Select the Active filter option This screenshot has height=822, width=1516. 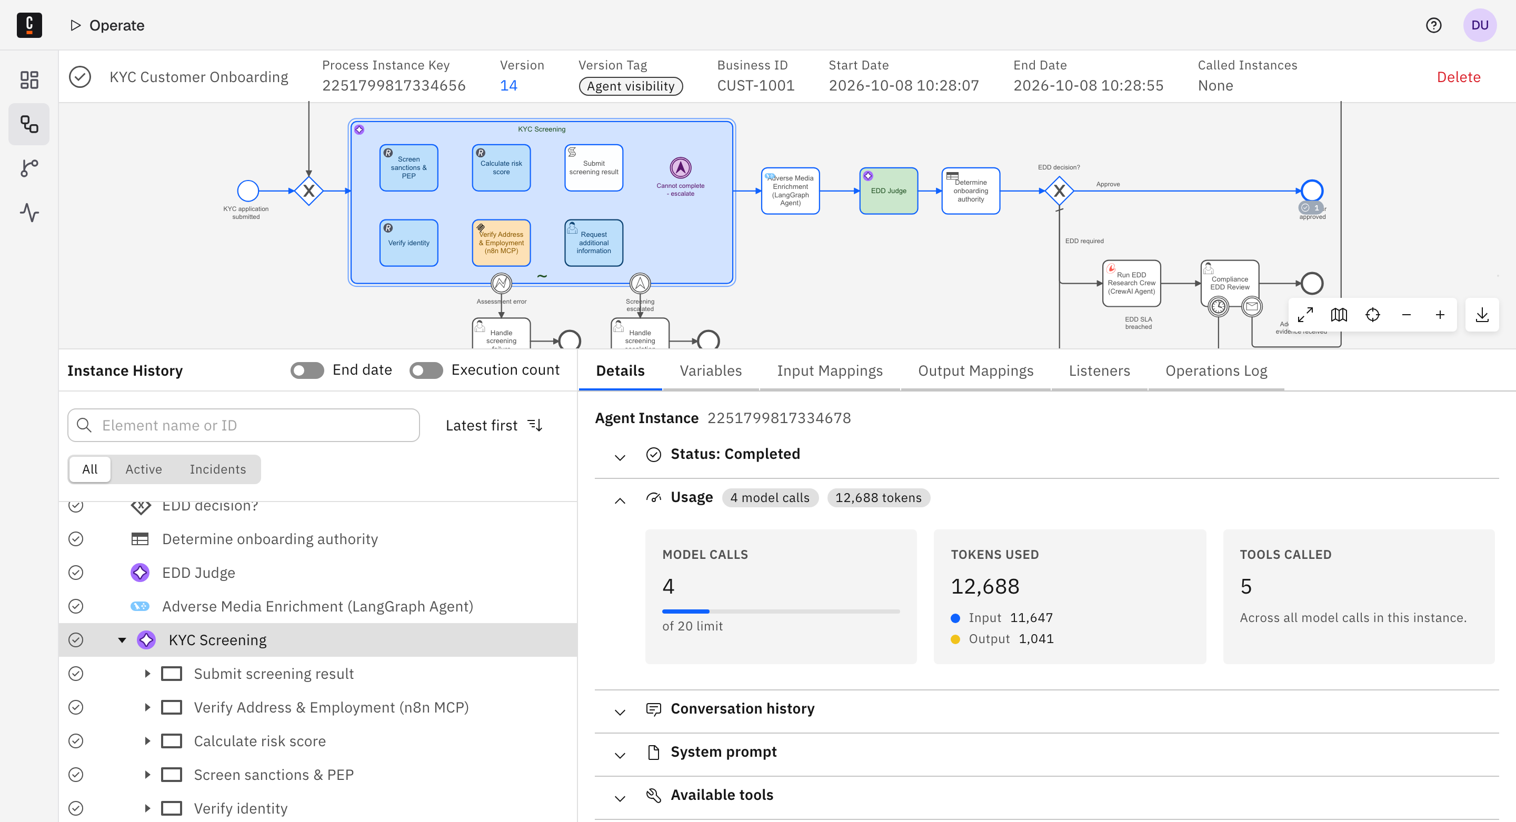click(143, 469)
